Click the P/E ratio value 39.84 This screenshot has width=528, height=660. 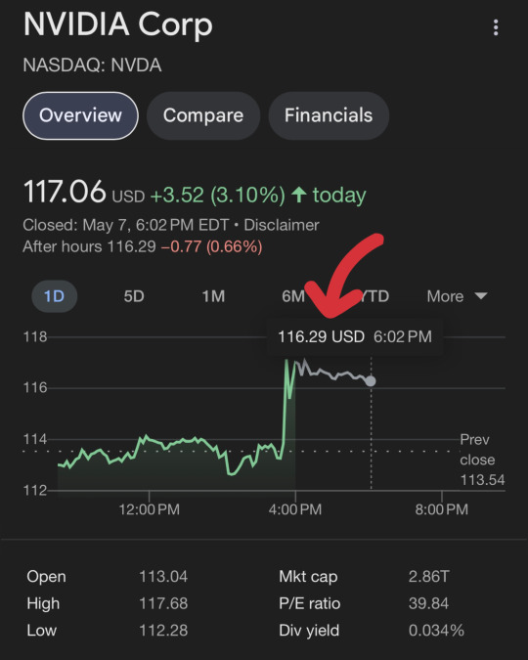(x=428, y=603)
